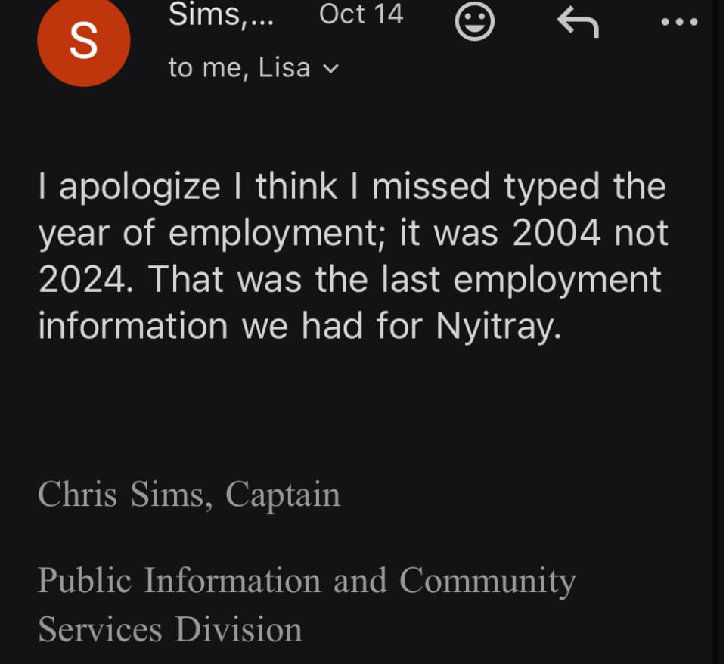Reply using the curved arrow icon
726x664 pixels.
click(x=578, y=22)
